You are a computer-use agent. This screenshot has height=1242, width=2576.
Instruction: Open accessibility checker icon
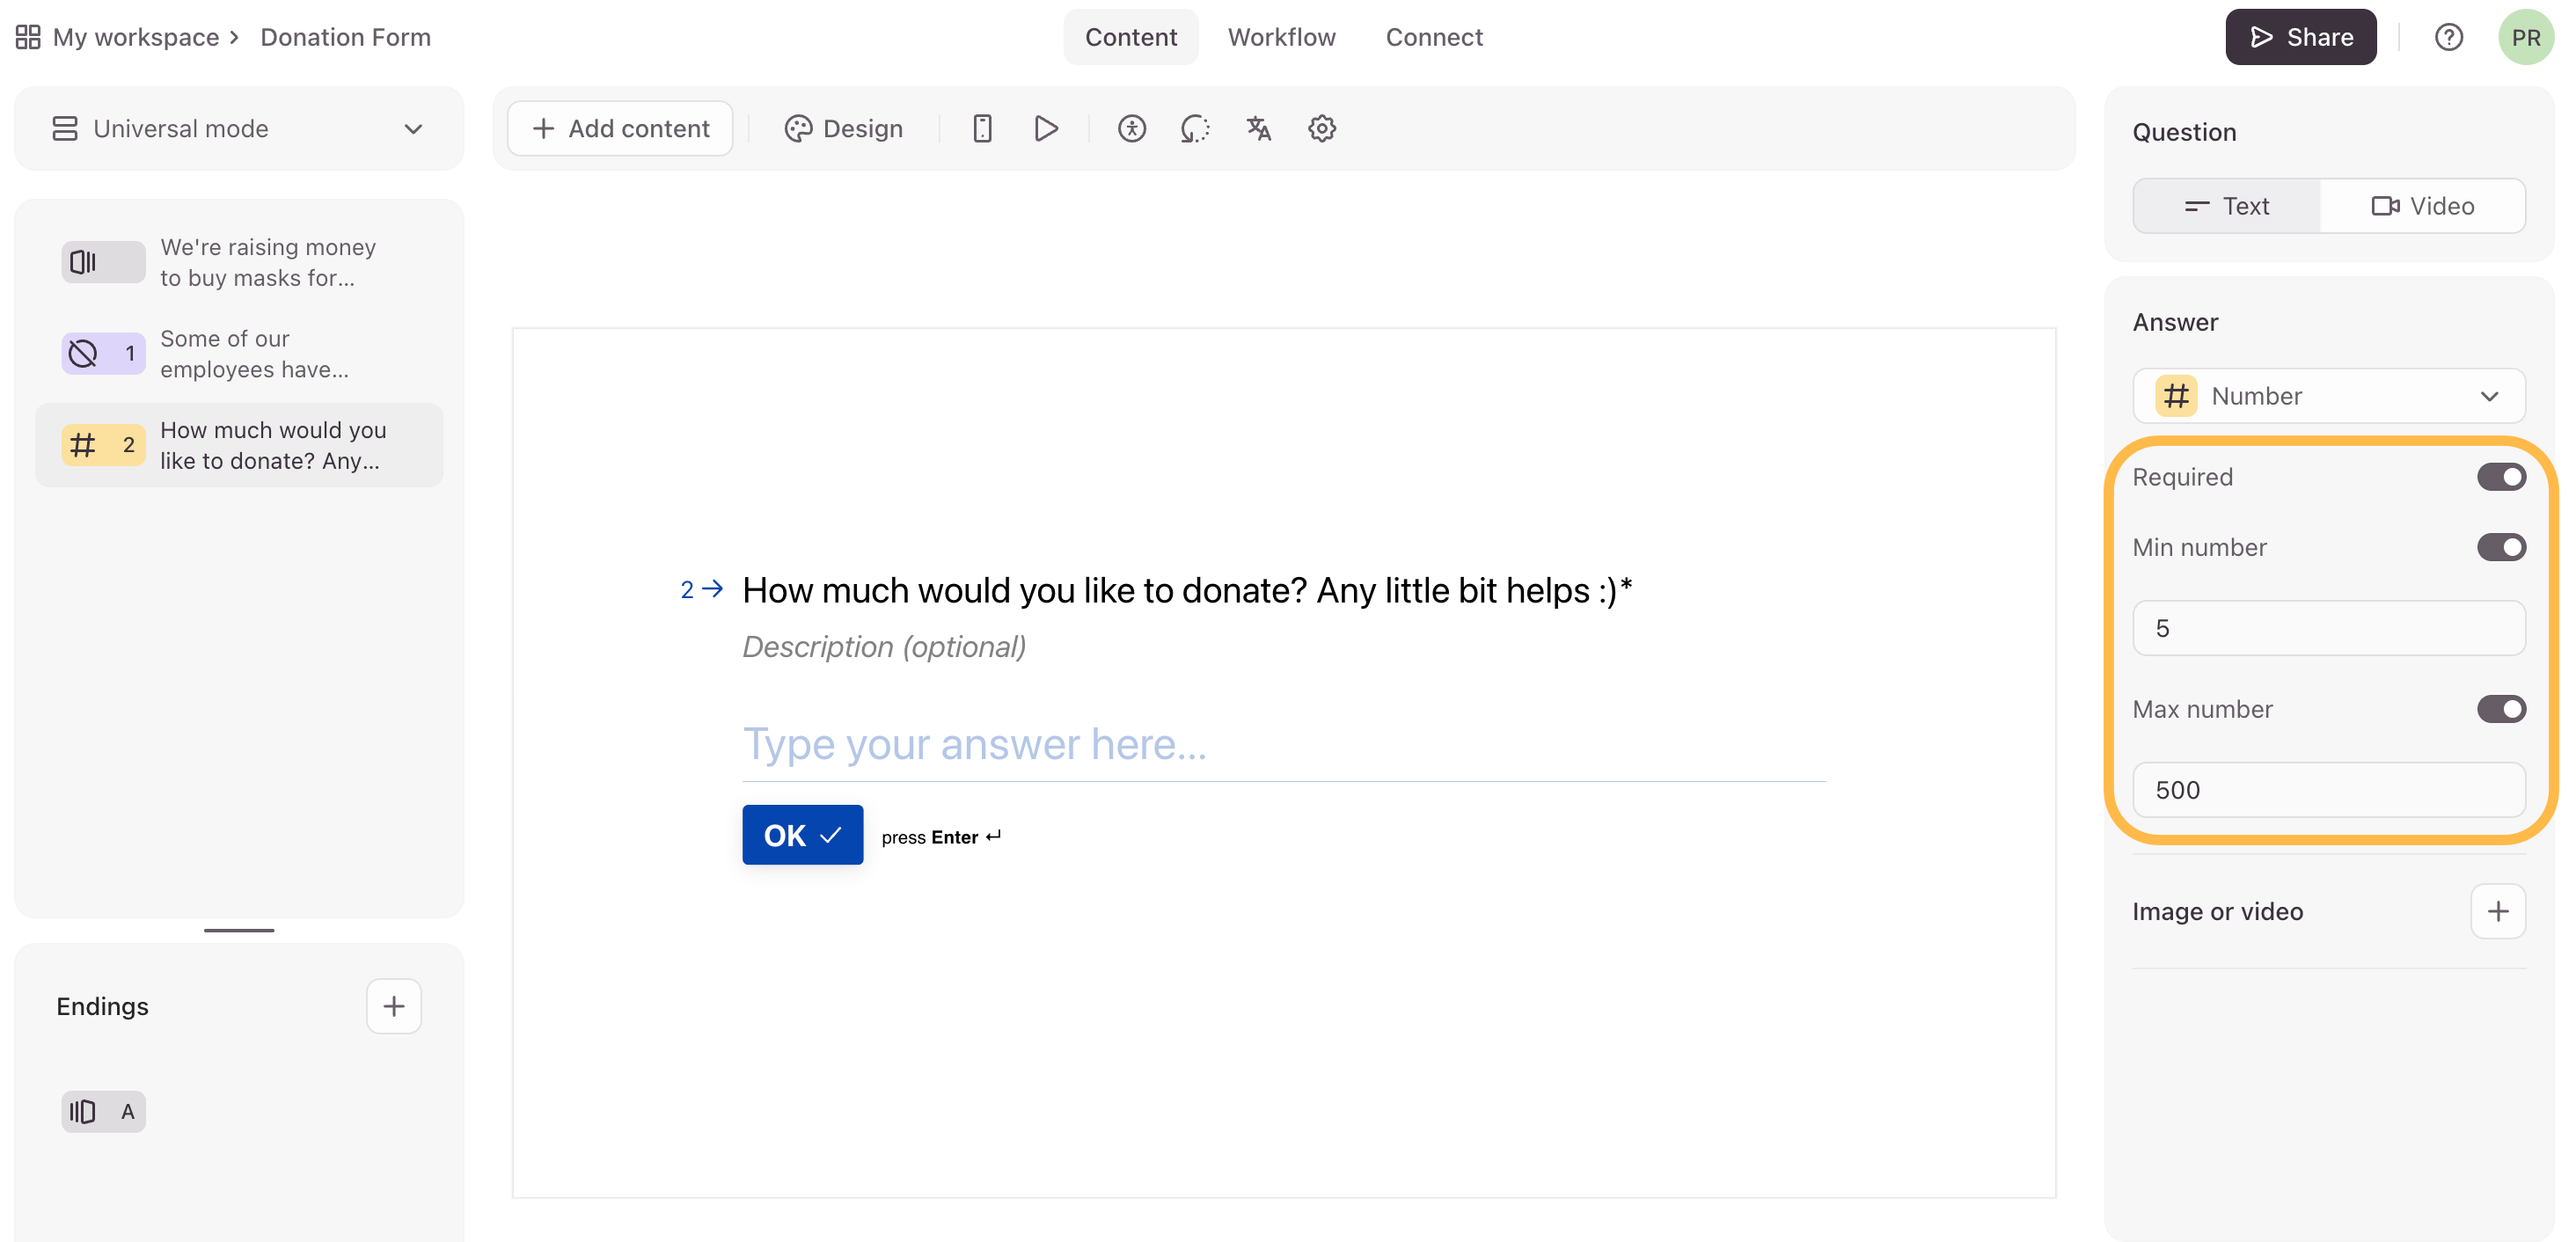pos(1131,128)
